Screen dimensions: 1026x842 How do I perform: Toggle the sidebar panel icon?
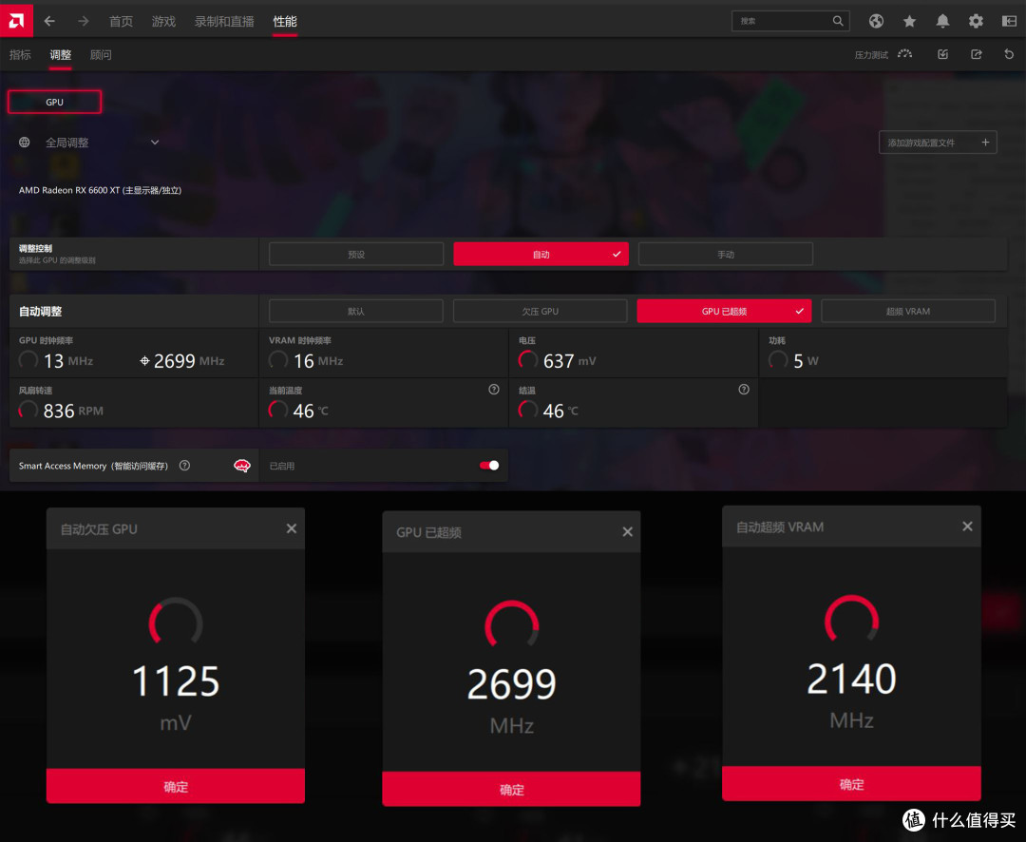1009,22
